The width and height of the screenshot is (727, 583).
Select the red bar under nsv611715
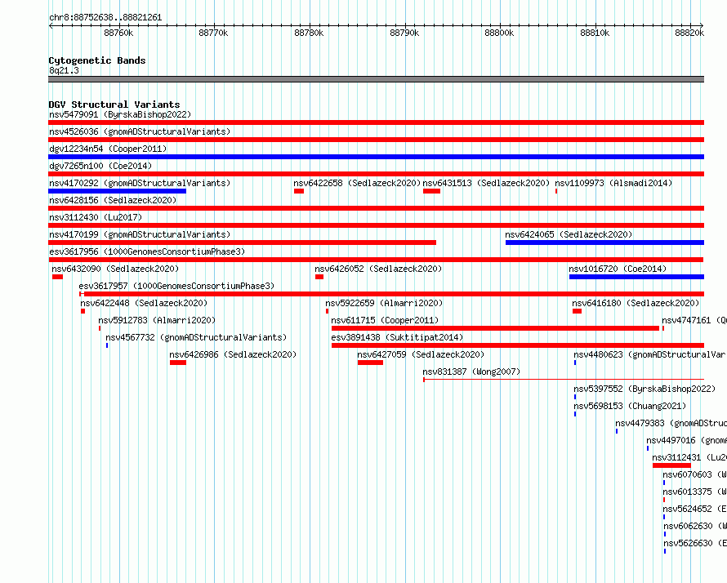(x=495, y=328)
